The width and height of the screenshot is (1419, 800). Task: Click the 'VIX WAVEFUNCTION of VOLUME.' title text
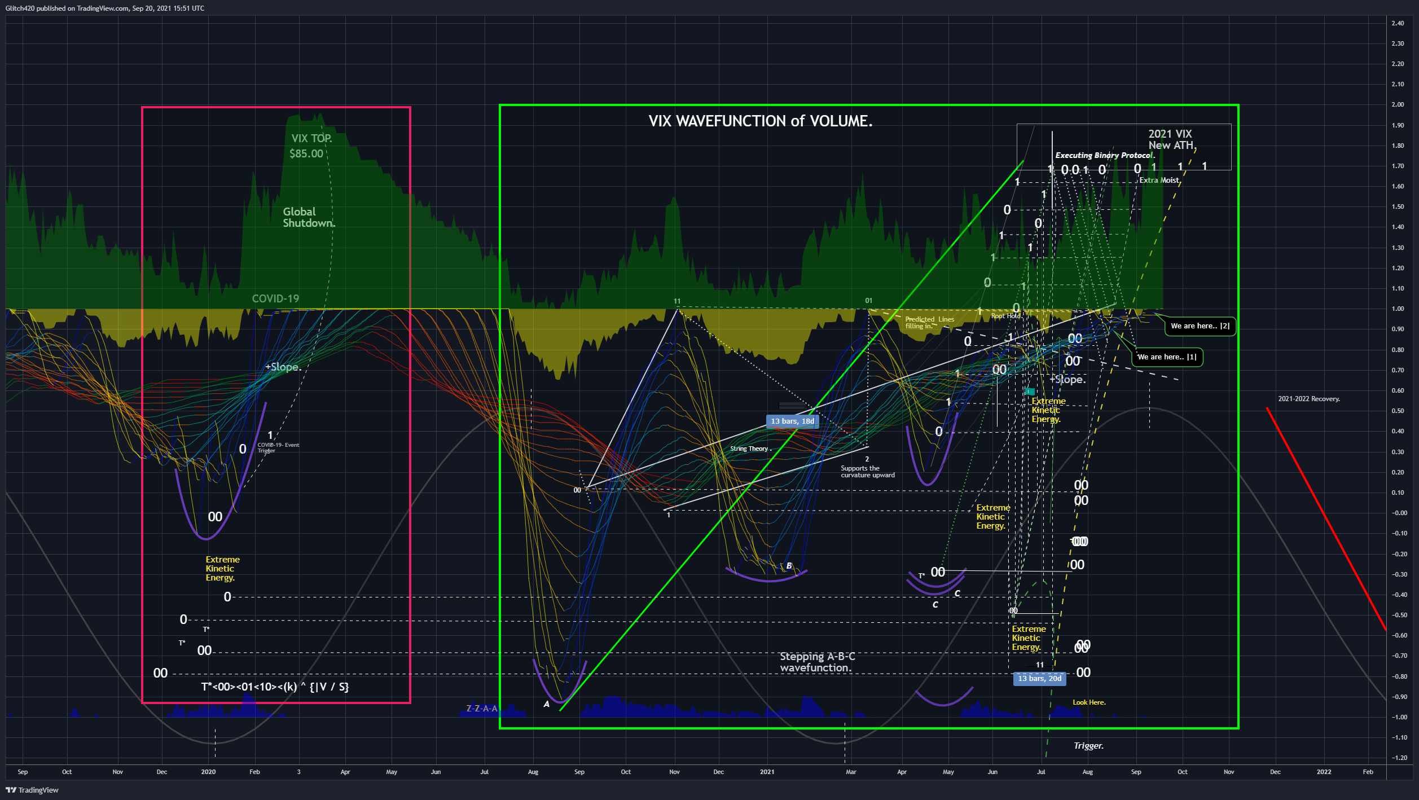click(x=760, y=121)
